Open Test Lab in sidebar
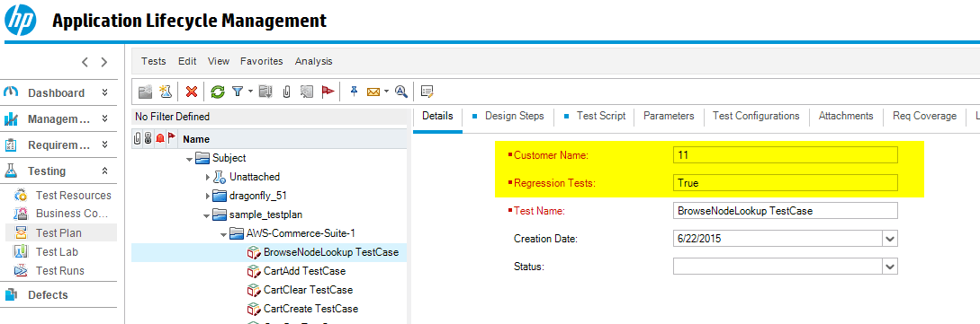The height and width of the screenshot is (324, 980). click(x=57, y=251)
